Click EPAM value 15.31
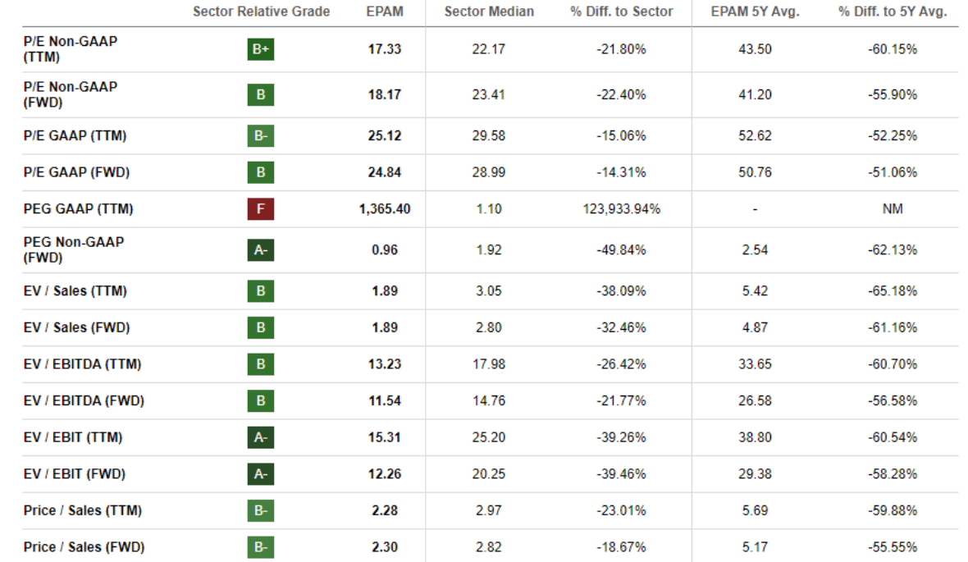The width and height of the screenshot is (968, 562). point(385,437)
